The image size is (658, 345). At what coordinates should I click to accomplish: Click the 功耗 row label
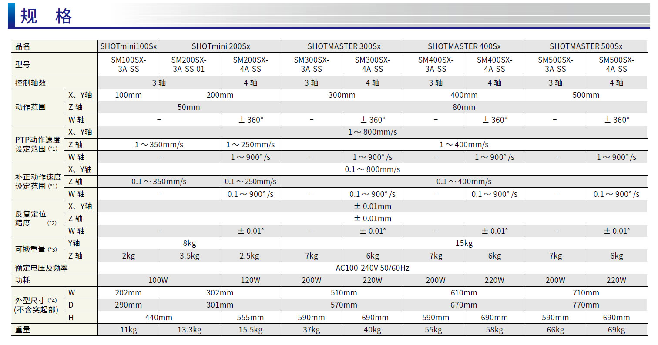(x=23, y=280)
